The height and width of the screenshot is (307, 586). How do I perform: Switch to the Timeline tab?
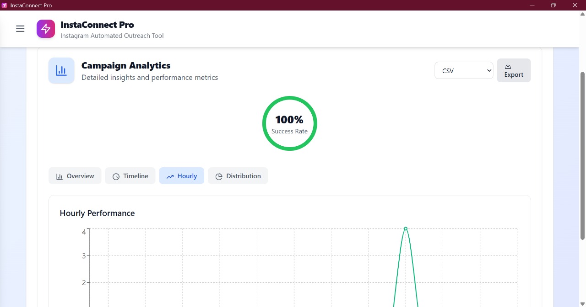(130, 176)
